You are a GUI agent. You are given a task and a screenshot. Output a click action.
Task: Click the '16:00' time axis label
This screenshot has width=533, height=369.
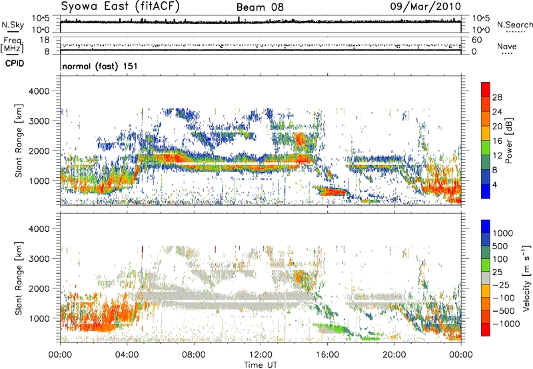327,355
